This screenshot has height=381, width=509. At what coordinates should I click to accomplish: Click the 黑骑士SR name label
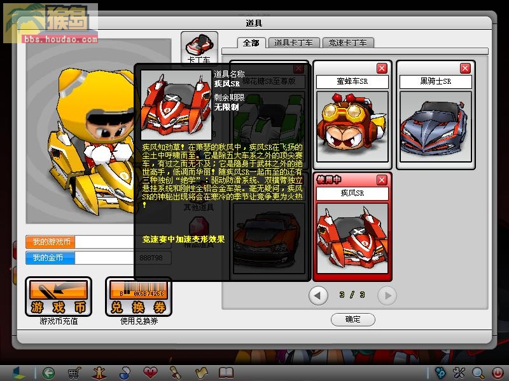436,81
